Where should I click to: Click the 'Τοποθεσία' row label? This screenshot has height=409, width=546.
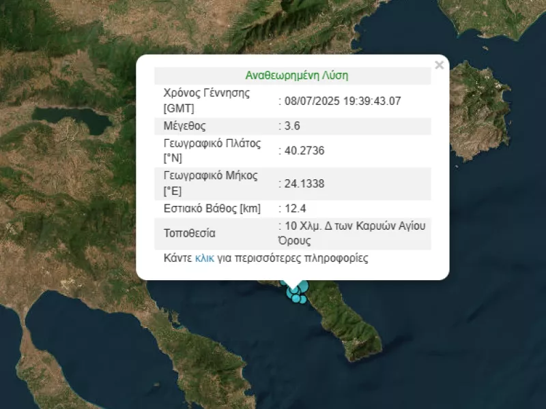coord(189,233)
